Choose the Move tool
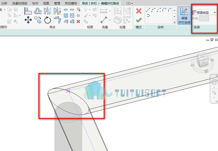The height and width of the screenshot is (151, 218). (x=28, y=20)
